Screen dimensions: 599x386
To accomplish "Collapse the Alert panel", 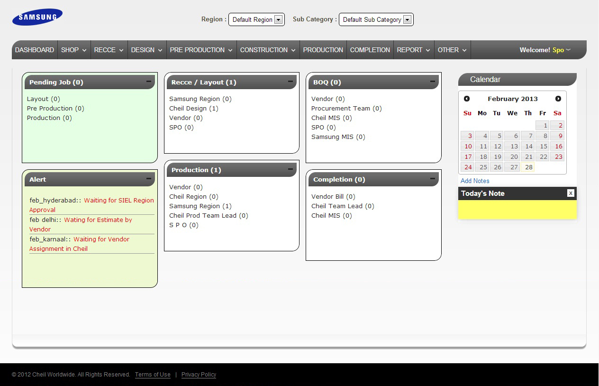I will pyautogui.click(x=149, y=179).
